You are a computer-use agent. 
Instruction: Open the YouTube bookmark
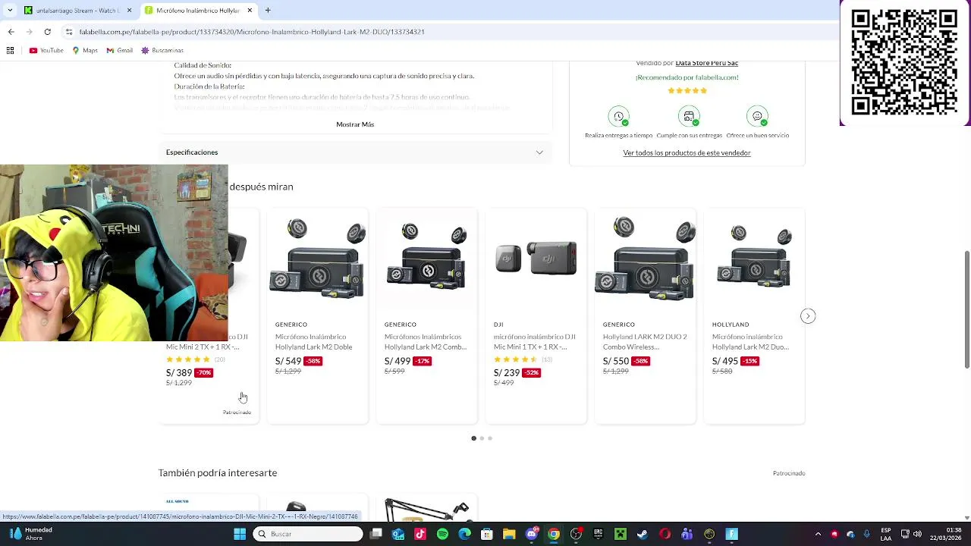[46, 51]
